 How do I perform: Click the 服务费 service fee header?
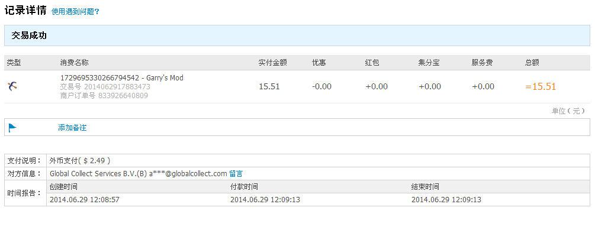click(x=482, y=63)
